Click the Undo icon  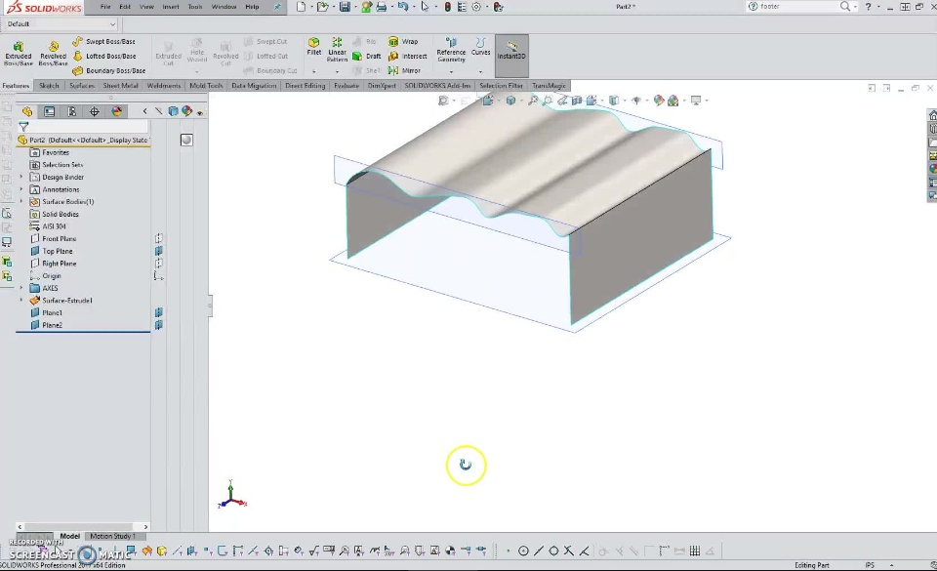(x=403, y=7)
